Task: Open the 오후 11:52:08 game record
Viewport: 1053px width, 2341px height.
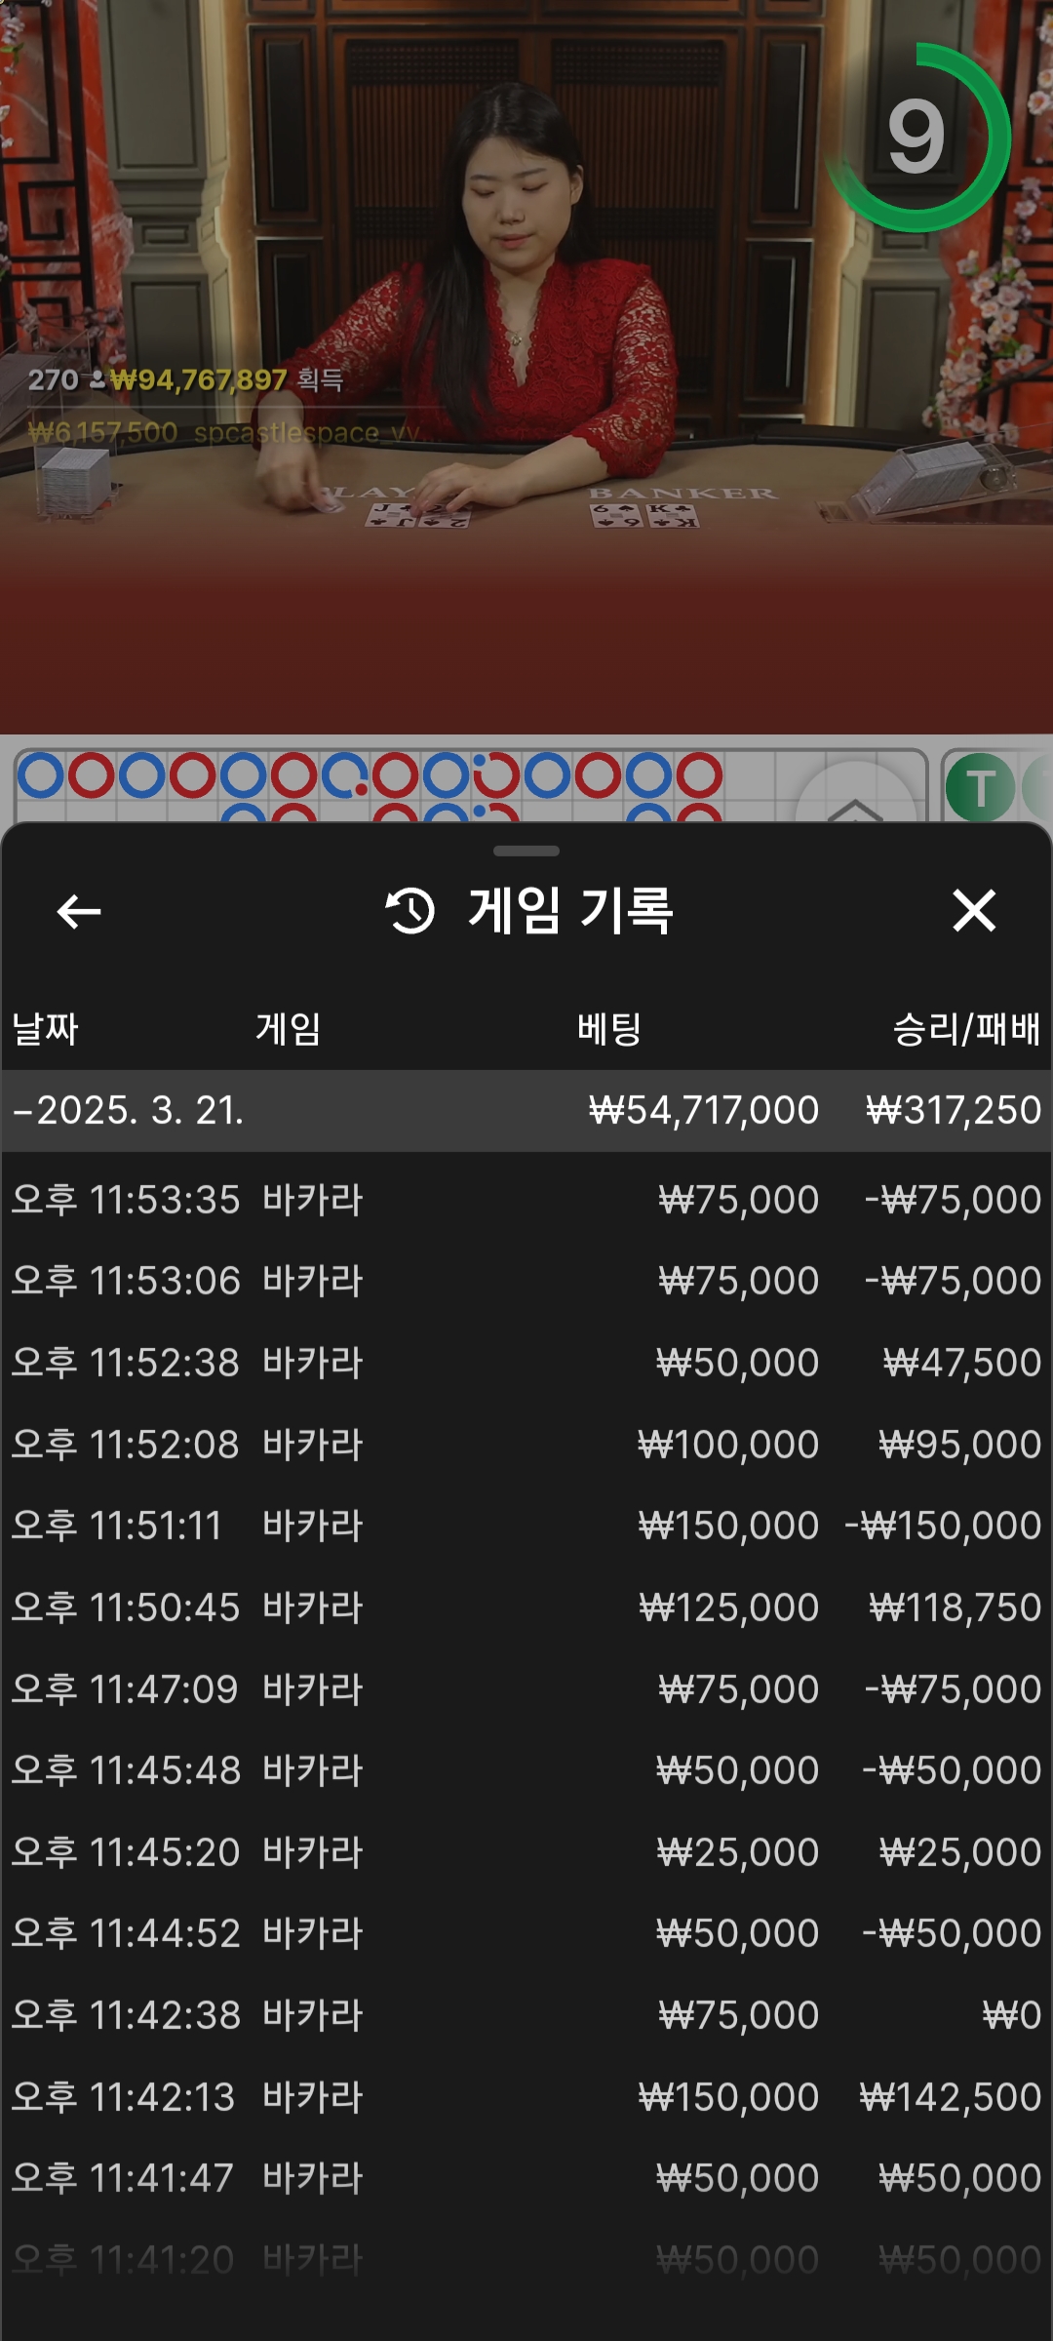Action: (526, 1445)
